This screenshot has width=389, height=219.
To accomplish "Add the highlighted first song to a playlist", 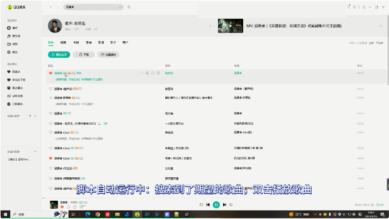I will click(147, 73).
